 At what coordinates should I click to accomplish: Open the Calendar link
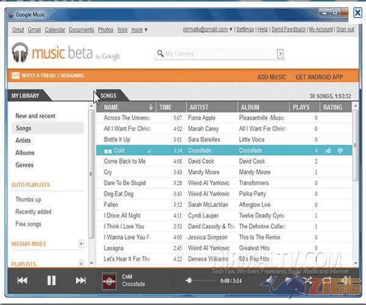55,30
